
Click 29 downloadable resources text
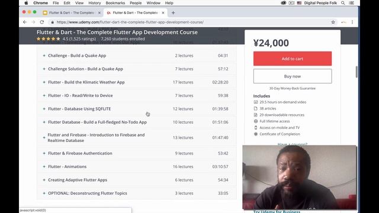[x=282, y=115]
